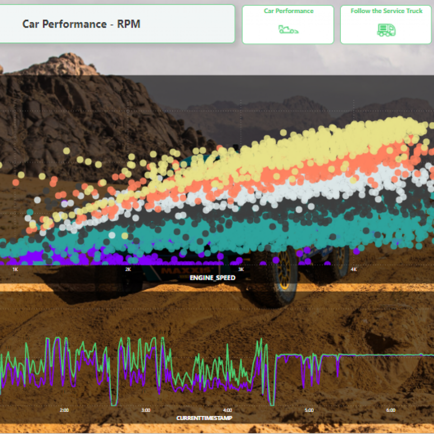434x434 pixels.
Task: Click the 1K tick on engine speed axis
Action: 15,269
